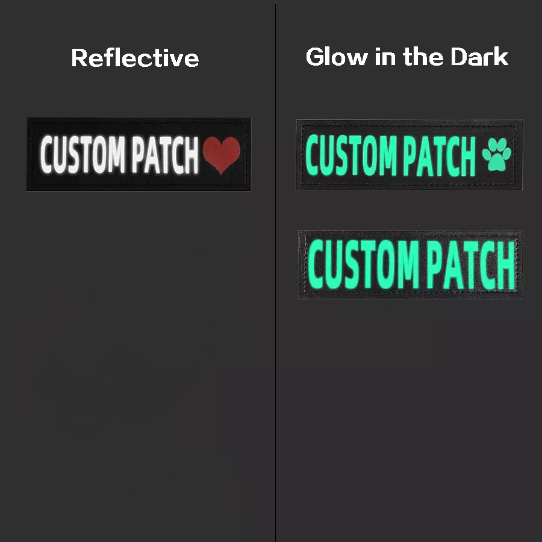Click the word Glow in the heading
Viewport: 542px width, 542px height.
337,57
